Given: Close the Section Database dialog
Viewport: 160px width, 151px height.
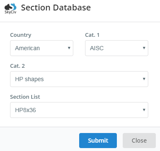Looking at the screenshot, I should (139, 141).
